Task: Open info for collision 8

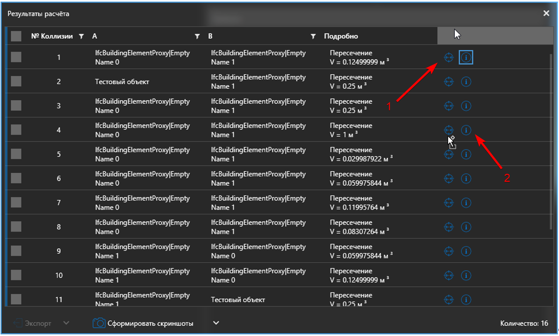Action: pos(466,227)
